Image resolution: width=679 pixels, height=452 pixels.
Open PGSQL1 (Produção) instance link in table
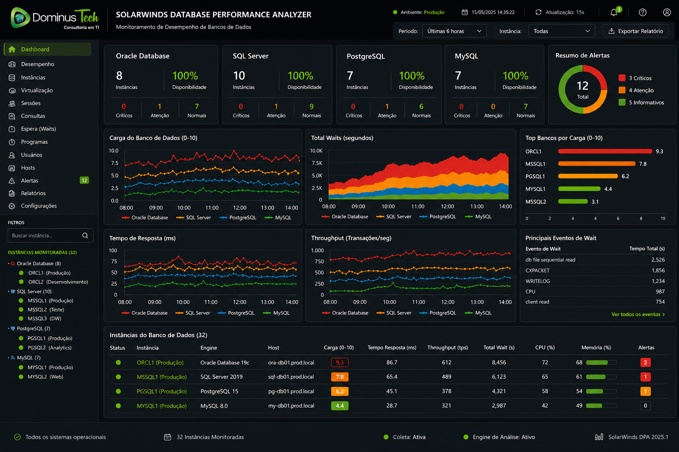tap(162, 392)
